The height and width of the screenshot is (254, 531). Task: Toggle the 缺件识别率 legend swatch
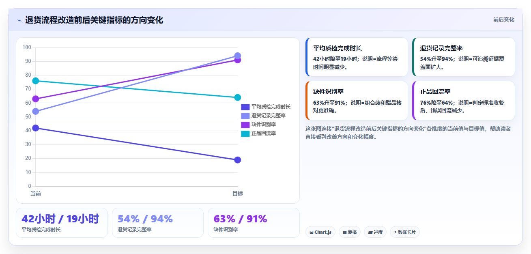pyautogui.click(x=245, y=125)
